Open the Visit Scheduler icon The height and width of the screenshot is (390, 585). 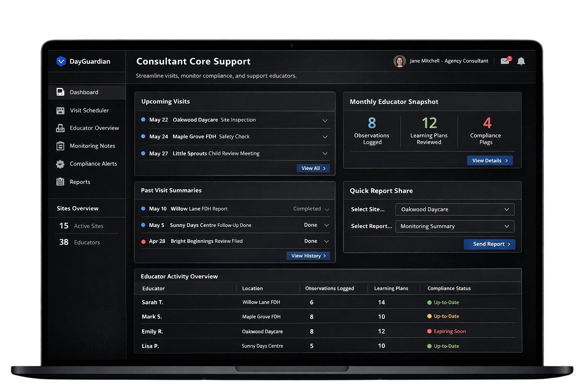point(61,110)
